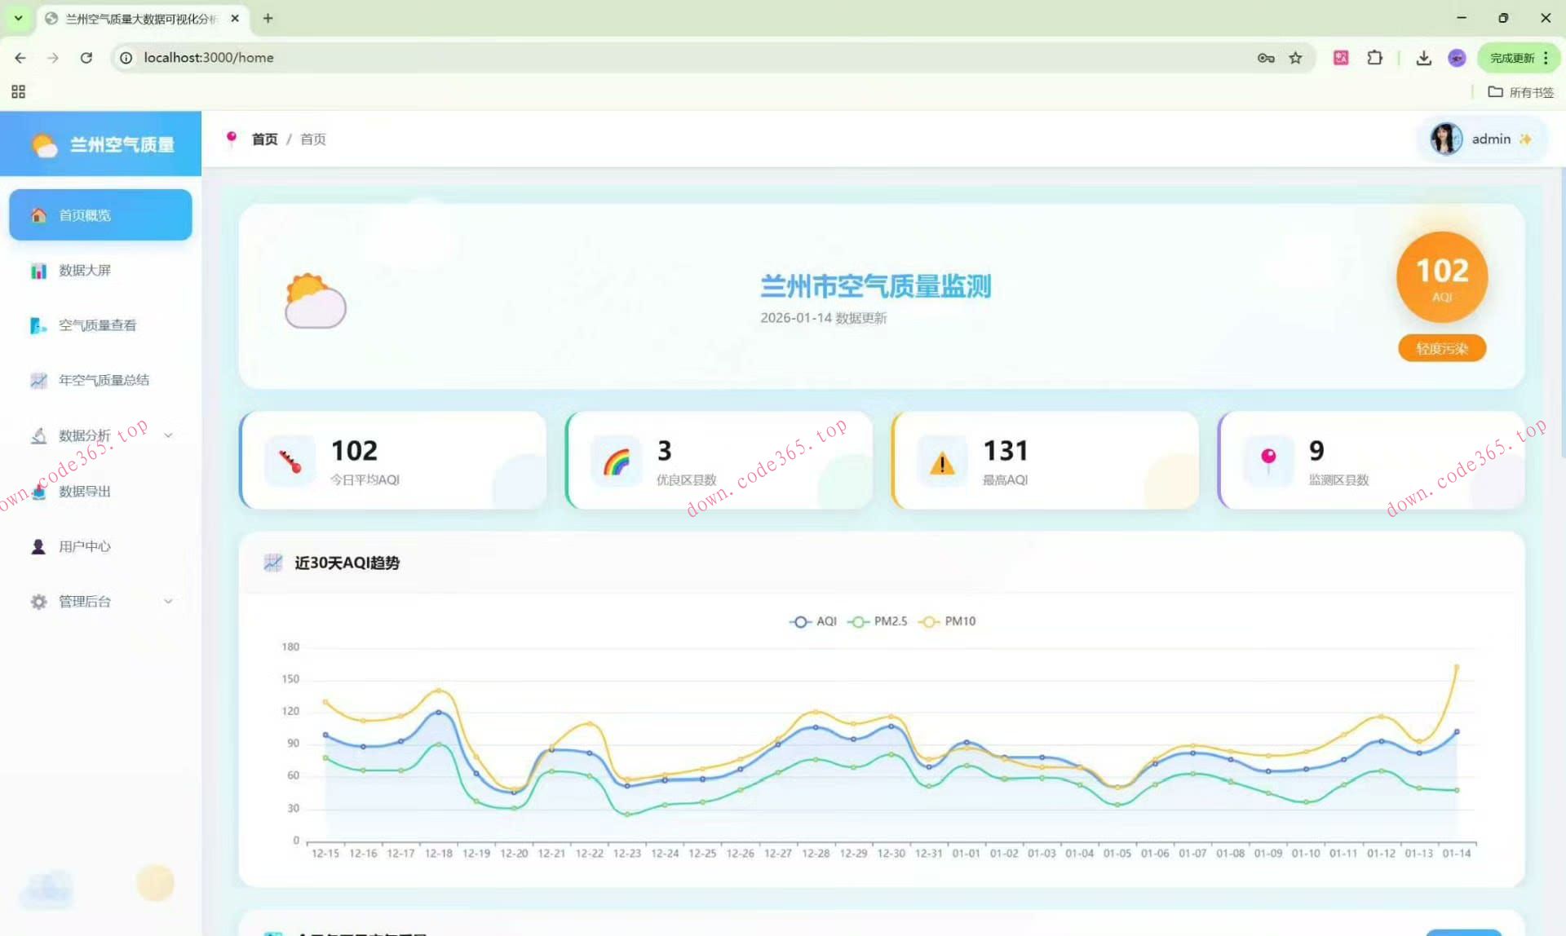The image size is (1566, 936).
Task: Click the 首页概览 home icon
Action: tap(38, 214)
